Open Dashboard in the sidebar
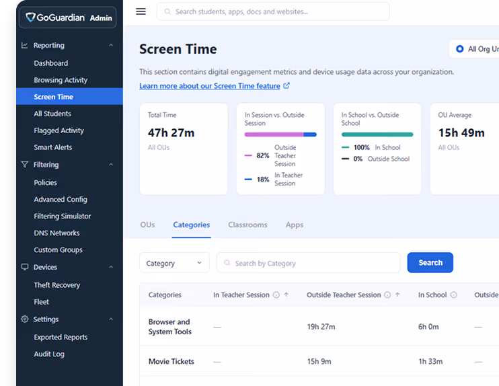 [51, 63]
